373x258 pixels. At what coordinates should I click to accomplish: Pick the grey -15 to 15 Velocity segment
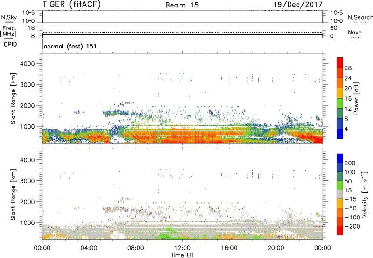(x=340, y=194)
